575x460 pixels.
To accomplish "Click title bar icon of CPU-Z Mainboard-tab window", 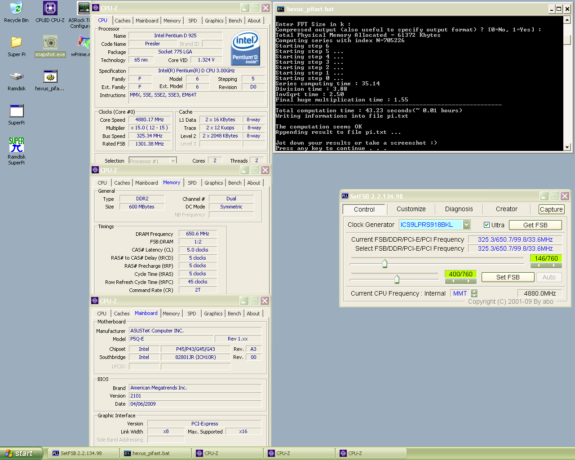I will 95,301.
